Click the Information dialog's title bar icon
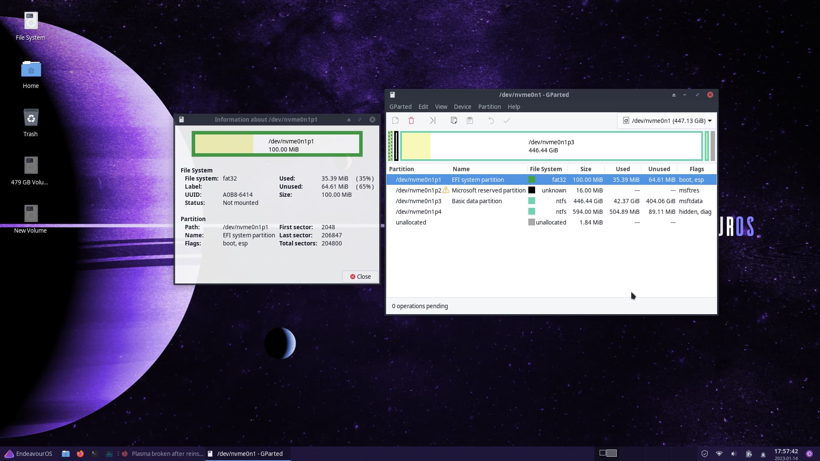The image size is (820, 461). coord(182,120)
